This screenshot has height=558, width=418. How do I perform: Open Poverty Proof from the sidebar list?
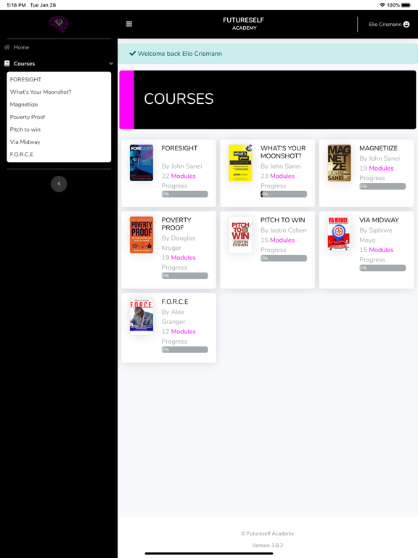tap(28, 117)
